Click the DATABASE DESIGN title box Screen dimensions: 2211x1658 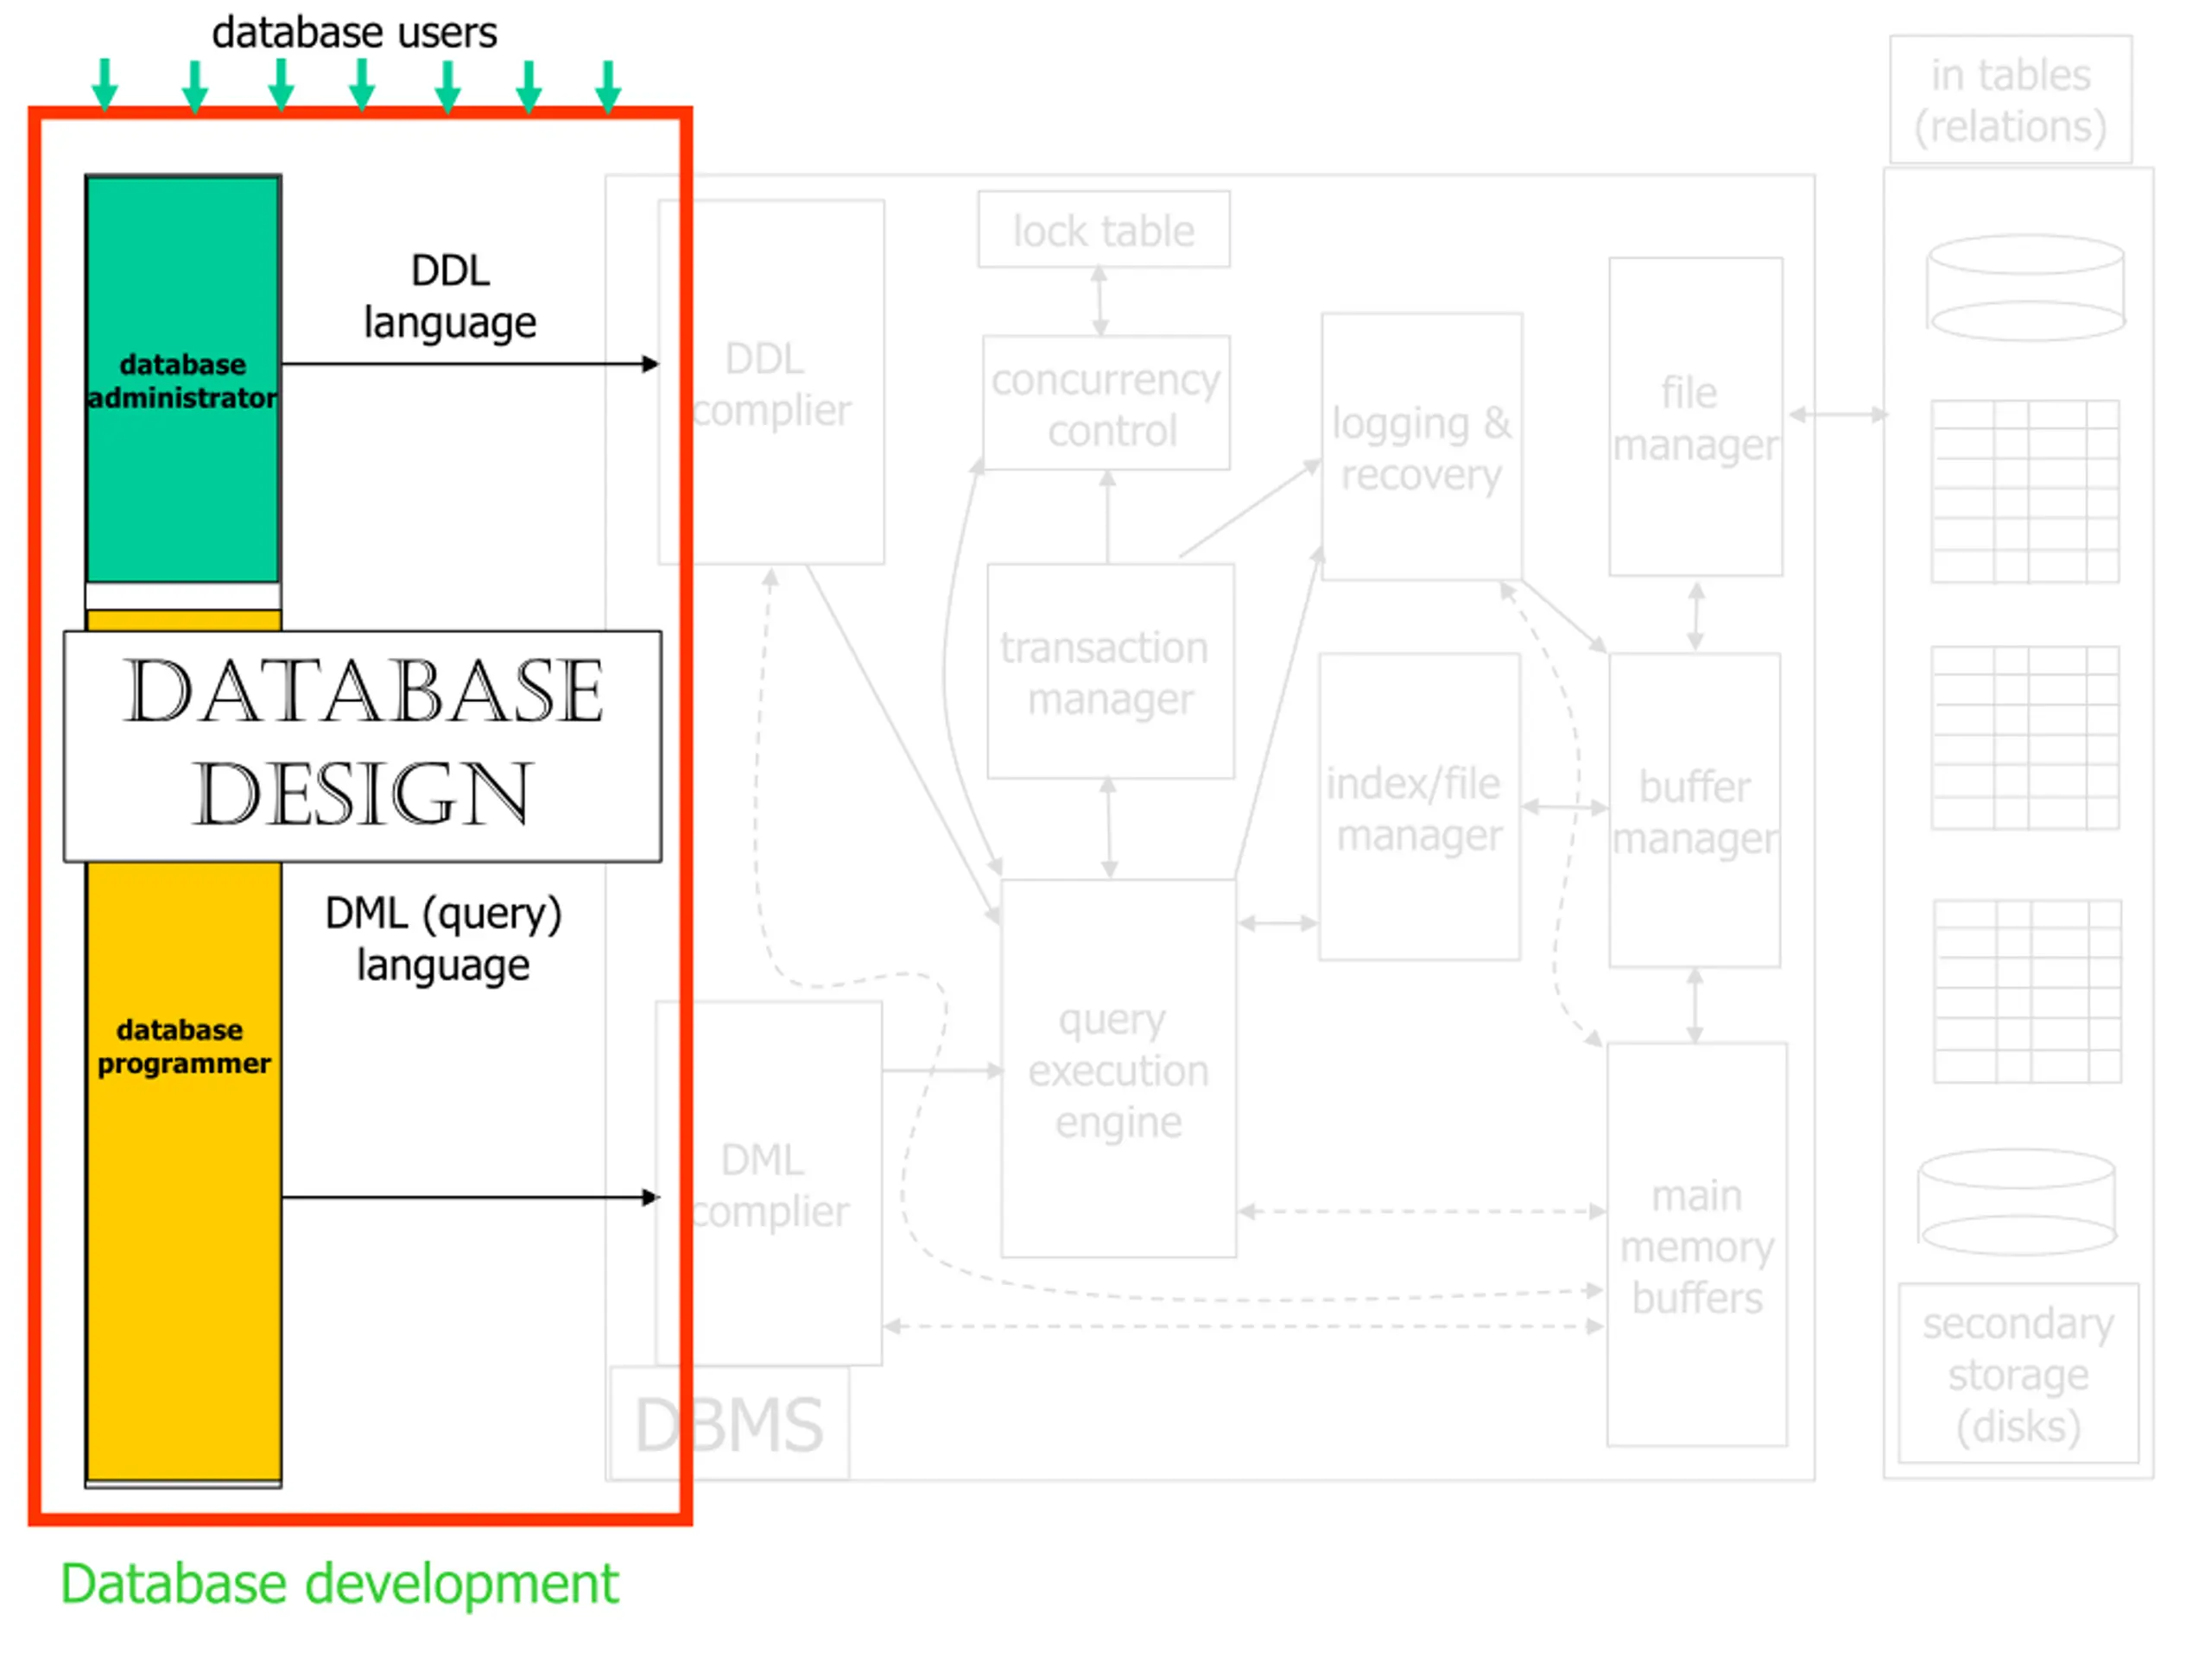(x=362, y=745)
